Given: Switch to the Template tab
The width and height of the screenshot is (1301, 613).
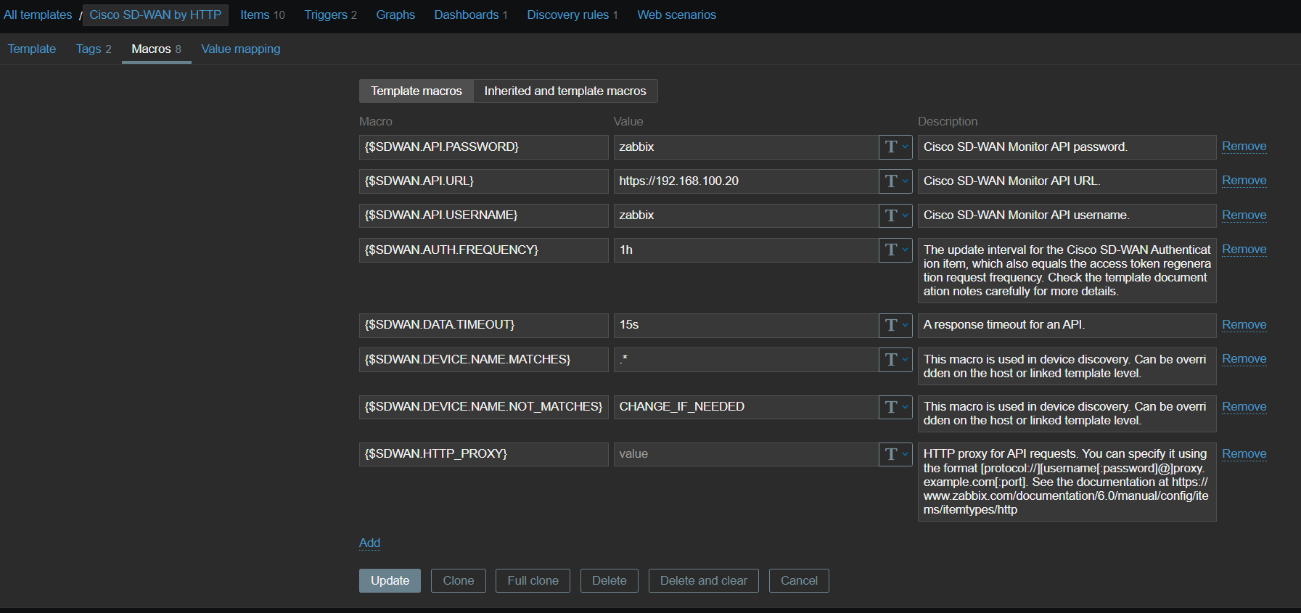Looking at the screenshot, I should click(32, 49).
